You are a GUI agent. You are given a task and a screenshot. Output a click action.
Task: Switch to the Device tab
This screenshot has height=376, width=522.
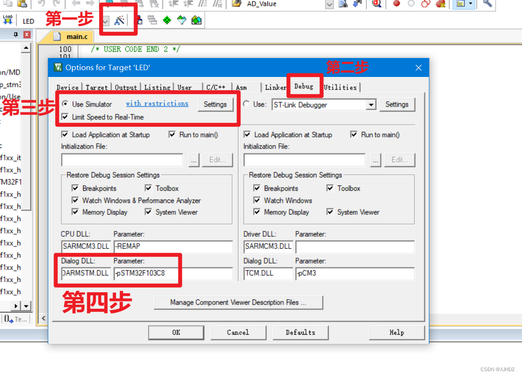click(68, 88)
